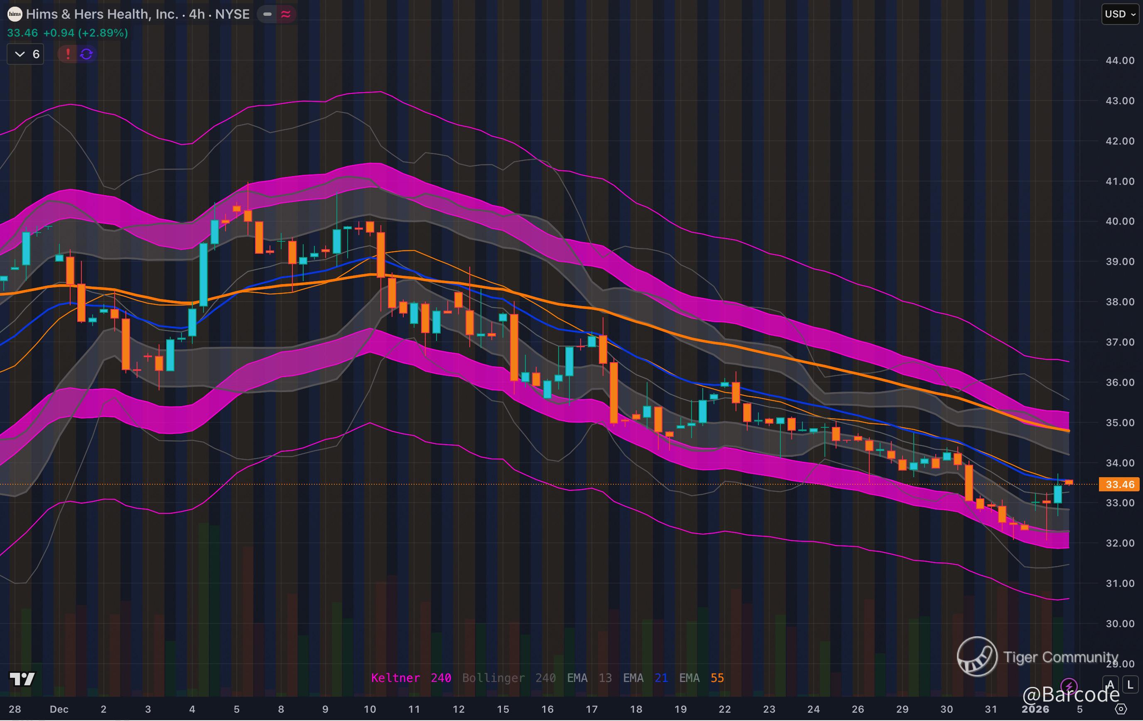The image size is (1143, 721).
Task: Click the purple refresh arrows icon
Action: tap(86, 54)
